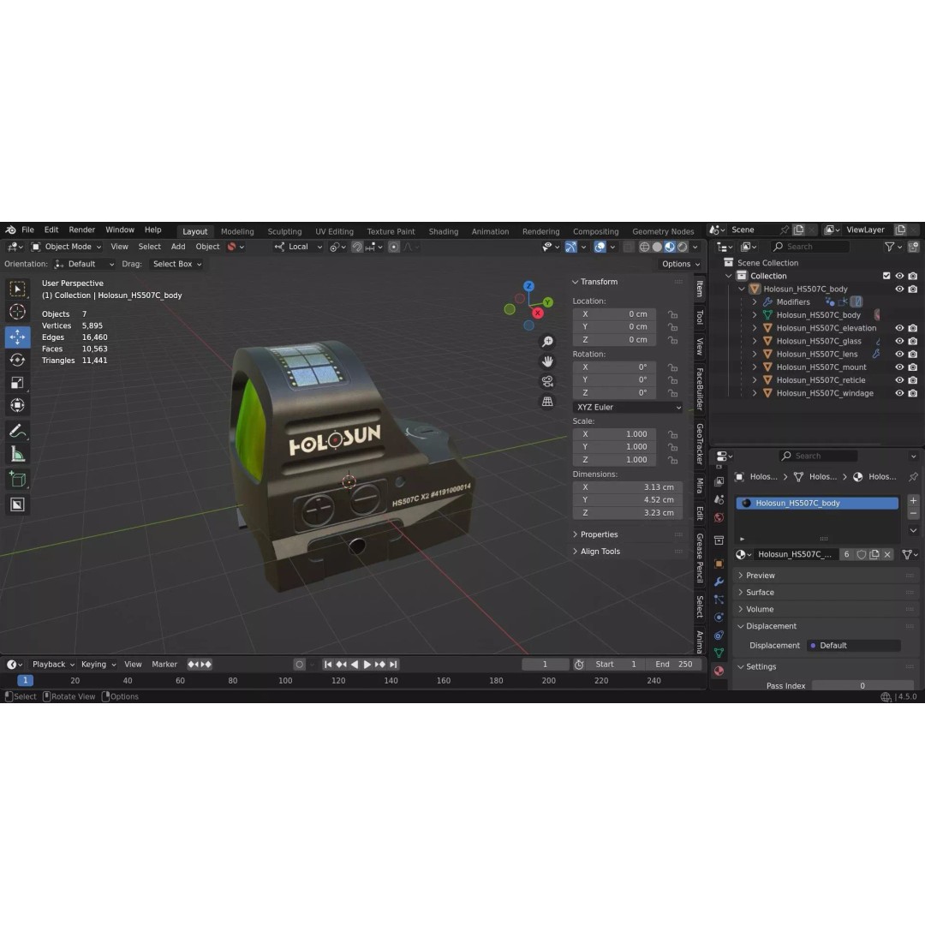The width and height of the screenshot is (925, 925).
Task: Switch perspective/orthographic grid icon
Action: pos(547,402)
